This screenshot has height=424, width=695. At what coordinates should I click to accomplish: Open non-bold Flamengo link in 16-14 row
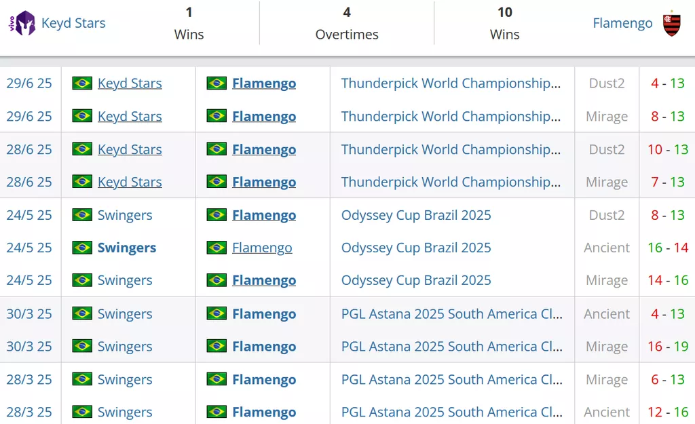pos(262,247)
